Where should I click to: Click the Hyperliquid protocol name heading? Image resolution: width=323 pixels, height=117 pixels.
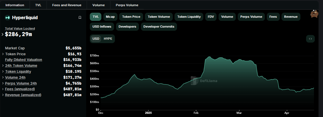pos(25,18)
